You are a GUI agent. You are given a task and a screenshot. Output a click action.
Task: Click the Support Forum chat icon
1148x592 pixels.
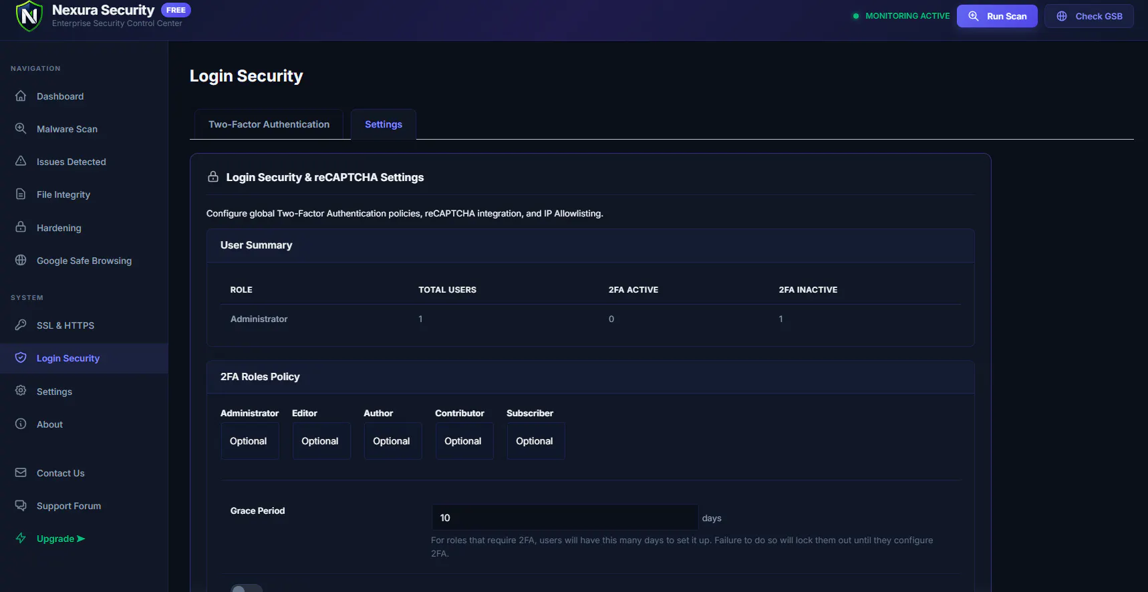pyautogui.click(x=21, y=505)
